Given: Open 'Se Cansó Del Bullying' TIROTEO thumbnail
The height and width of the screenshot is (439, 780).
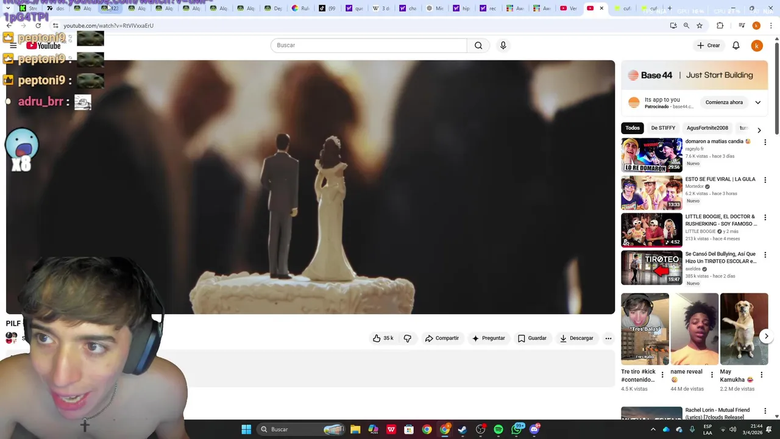Looking at the screenshot, I should [x=651, y=268].
